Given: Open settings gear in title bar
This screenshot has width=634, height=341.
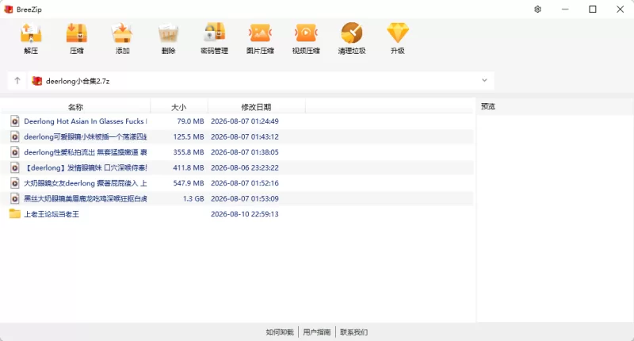Looking at the screenshot, I should coord(538,10).
